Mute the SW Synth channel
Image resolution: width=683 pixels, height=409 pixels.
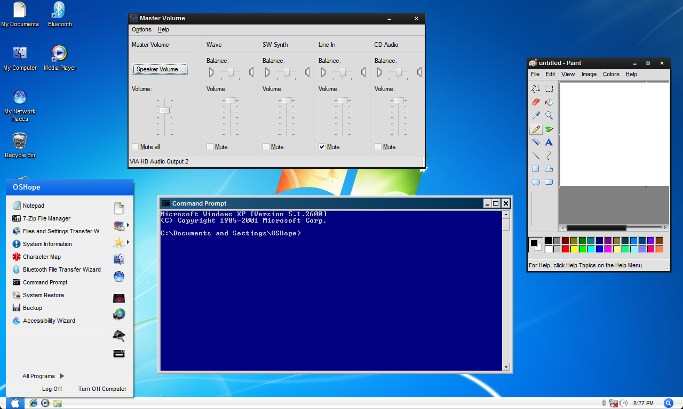266,147
